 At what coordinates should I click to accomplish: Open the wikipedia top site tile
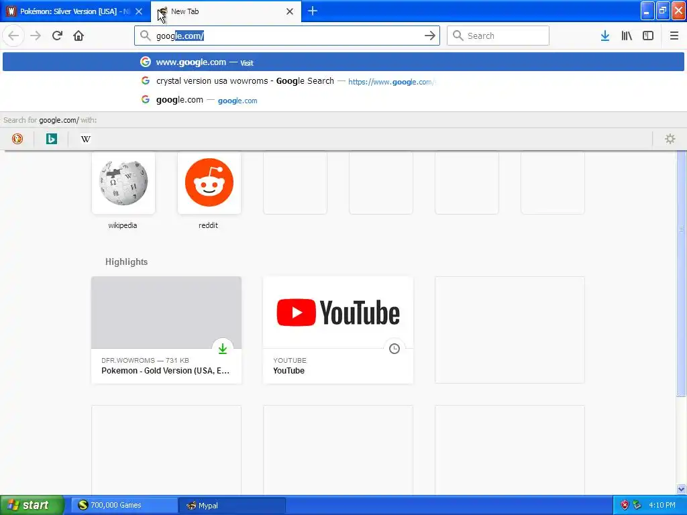123,182
